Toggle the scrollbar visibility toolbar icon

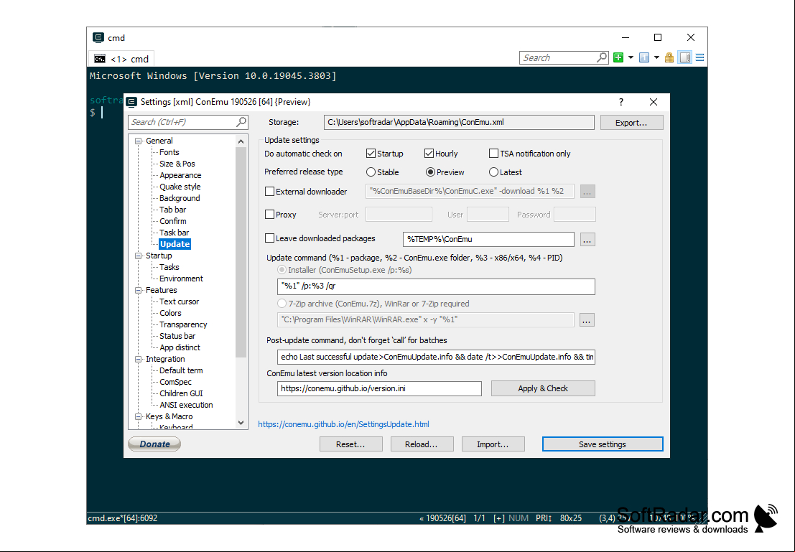685,58
